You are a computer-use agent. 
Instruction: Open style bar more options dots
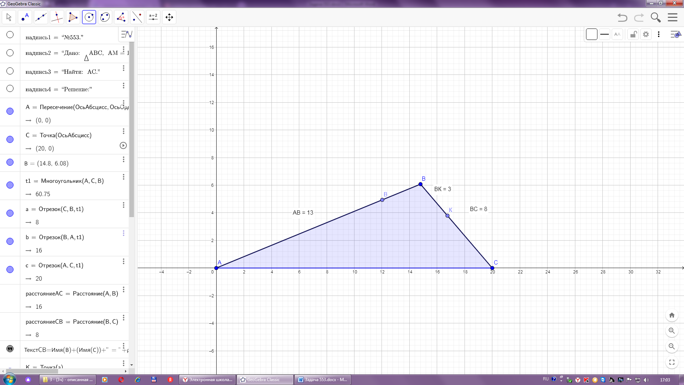click(x=659, y=34)
